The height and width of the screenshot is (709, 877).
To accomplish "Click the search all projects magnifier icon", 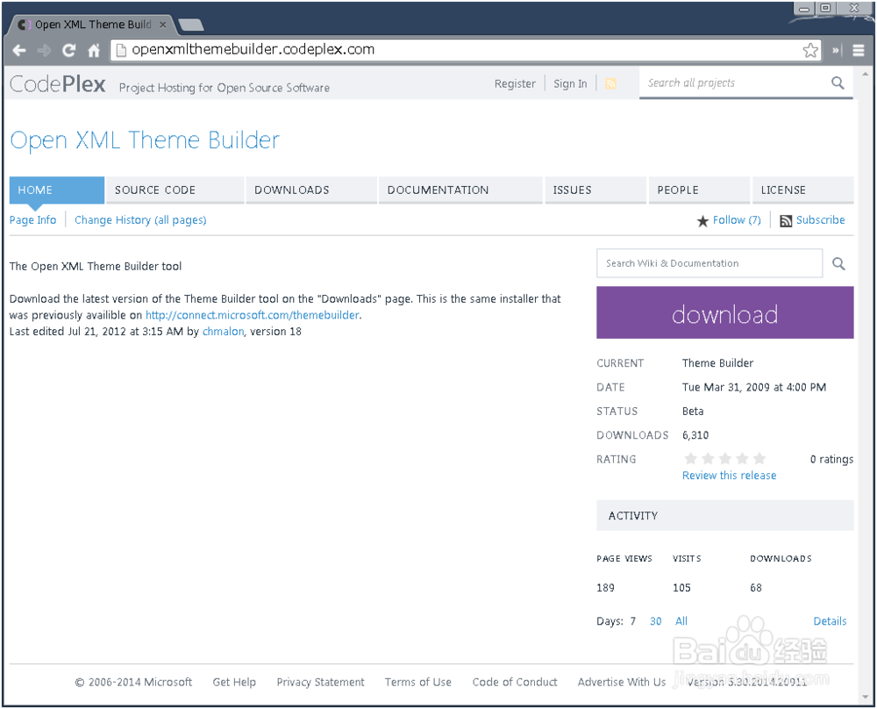I will pos(838,82).
